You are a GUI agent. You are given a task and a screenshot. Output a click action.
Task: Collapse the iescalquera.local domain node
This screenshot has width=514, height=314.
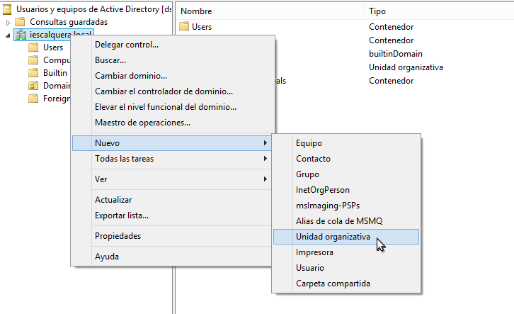tap(8, 35)
